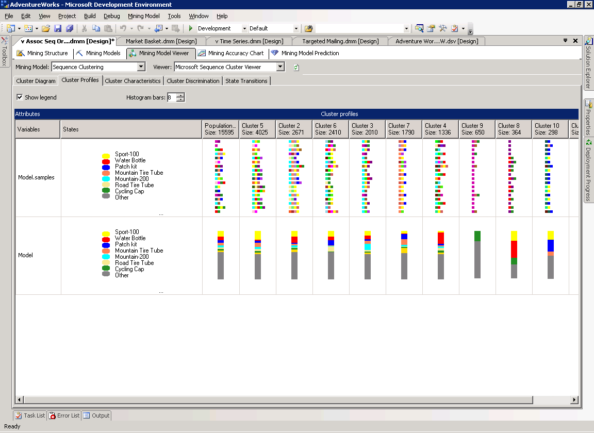Click the Redo arrow icon
This screenshot has width=594, height=433.
pos(141,28)
